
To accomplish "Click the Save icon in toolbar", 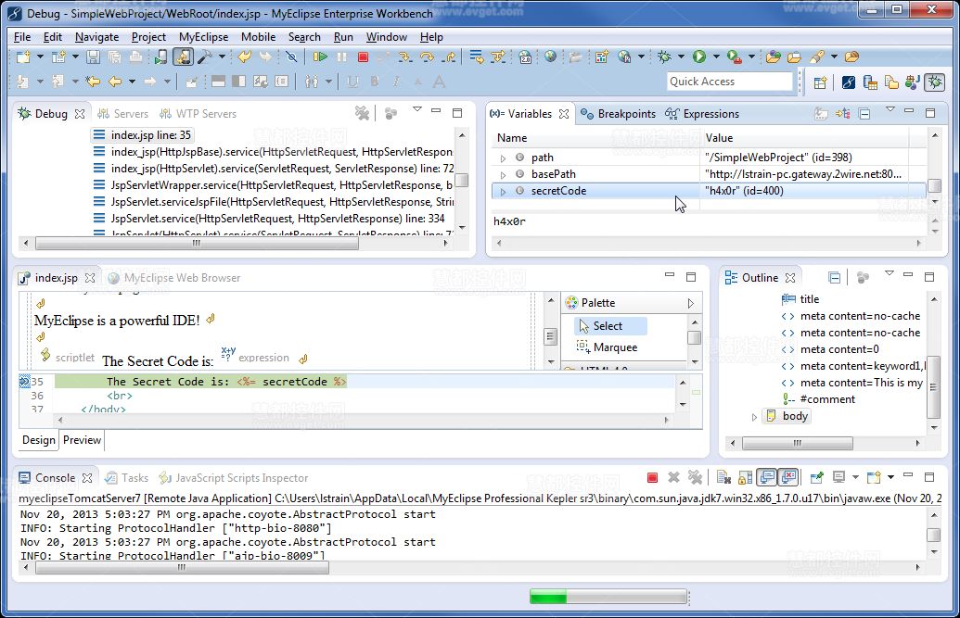I will tap(93, 57).
